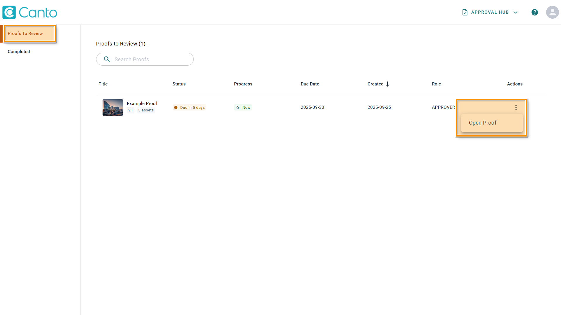The image size is (561, 315).
Task: Click the Canto logo
Action: (30, 12)
